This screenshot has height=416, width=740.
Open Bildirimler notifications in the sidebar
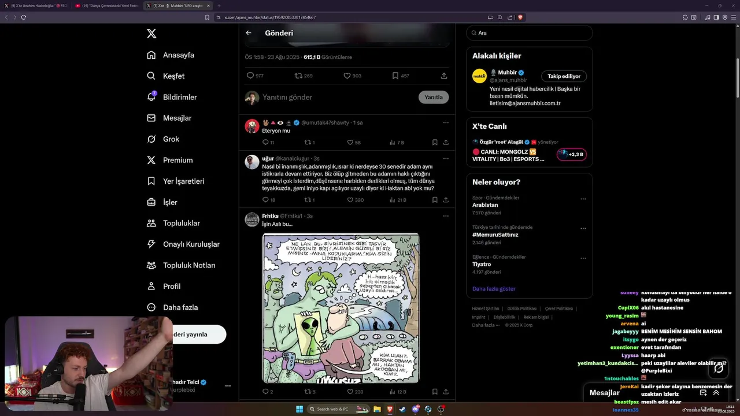pyautogui.click(x=172, y=97)
